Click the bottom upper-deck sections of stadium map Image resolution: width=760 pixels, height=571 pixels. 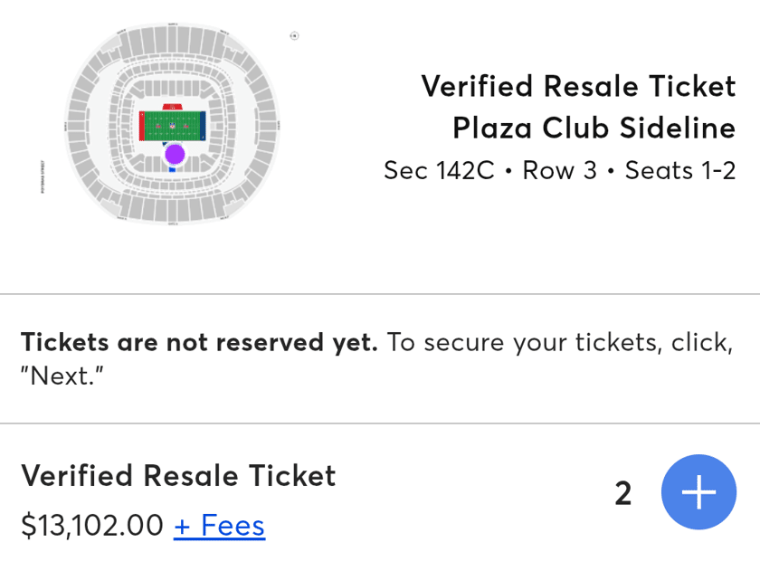(172, 208)
